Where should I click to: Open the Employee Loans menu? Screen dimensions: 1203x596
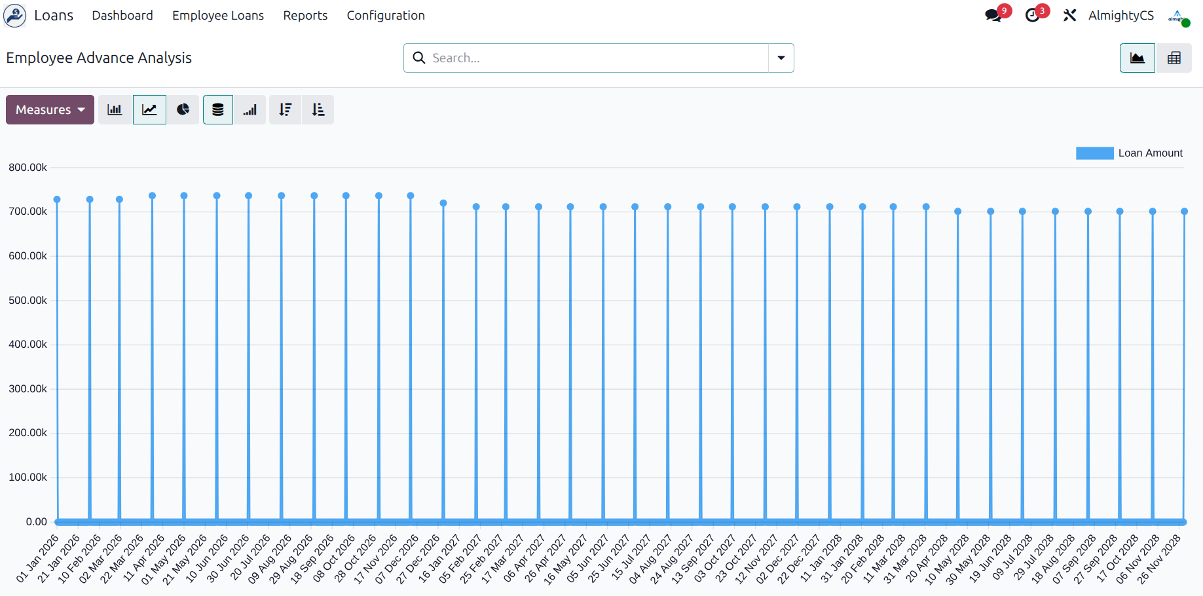(218, 16)
